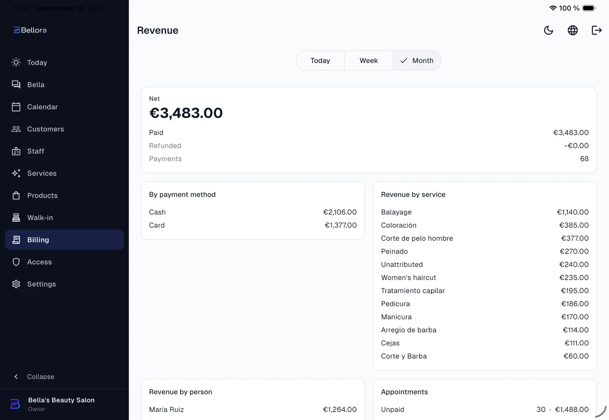This screenshot has height=420, width=609.
Task: Click the Paid row label
Action: click(156, 133)
